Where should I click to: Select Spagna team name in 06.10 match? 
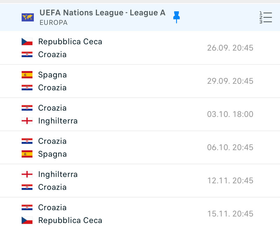pyautogui.click(x=52, y=154)
